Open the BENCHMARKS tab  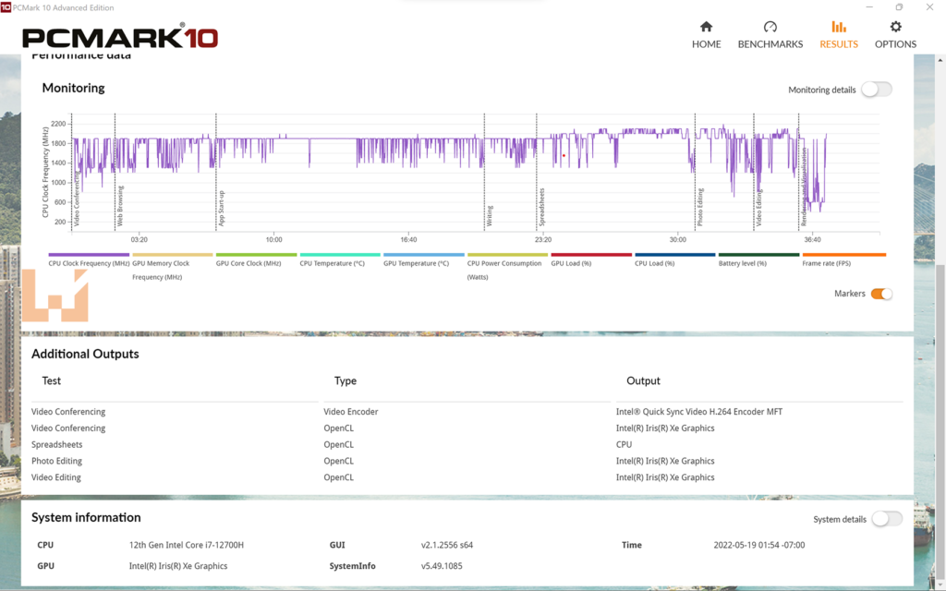tap(770, 35)
